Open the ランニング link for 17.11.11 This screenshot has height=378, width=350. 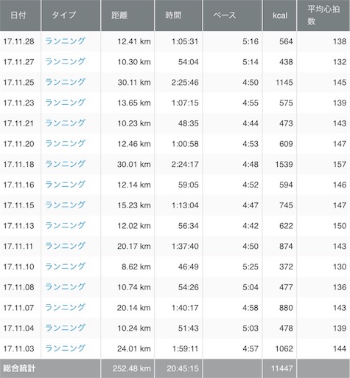pos(65,246)
